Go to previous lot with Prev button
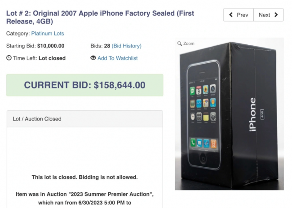This screenshot has width=292, height=208. 239,15
